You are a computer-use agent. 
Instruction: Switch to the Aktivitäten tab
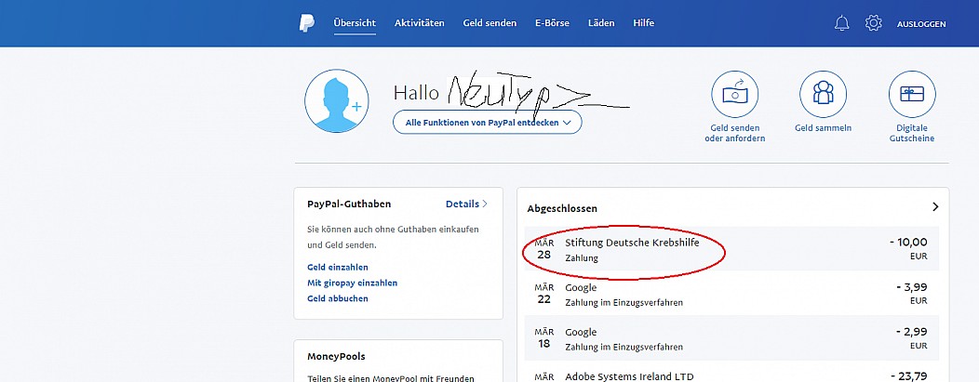pyautogui.click(x=420, y=23)
